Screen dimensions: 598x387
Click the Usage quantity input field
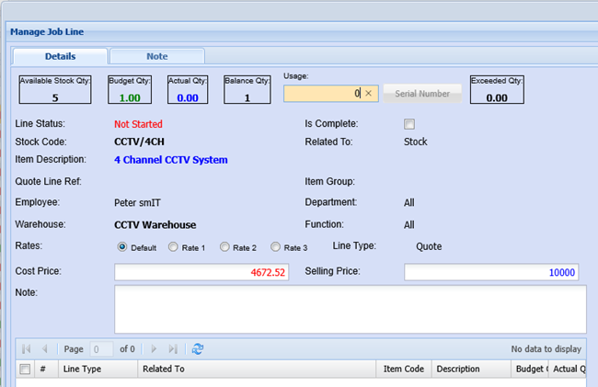322,93
